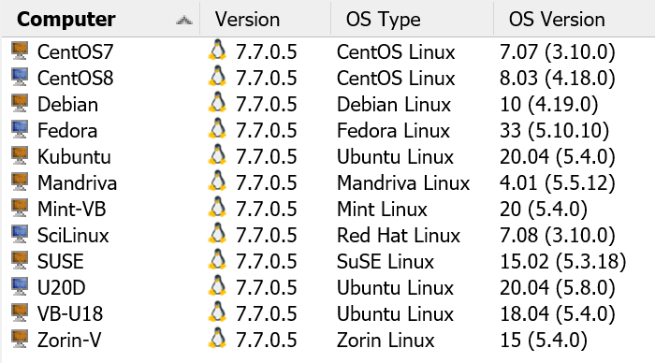The image size is (655, 363).
Task: Select the CentOS8 computer name
Action: click(75, 78)
